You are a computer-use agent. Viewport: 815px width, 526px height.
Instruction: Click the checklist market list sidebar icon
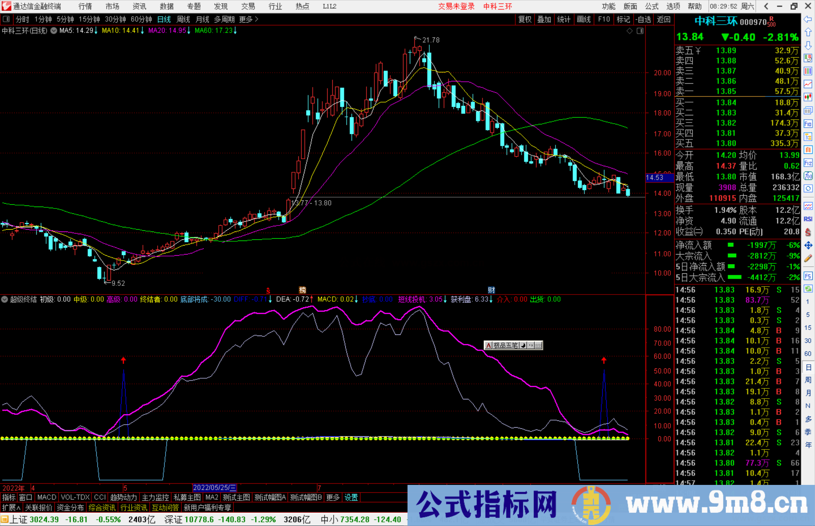coord(808,58)
